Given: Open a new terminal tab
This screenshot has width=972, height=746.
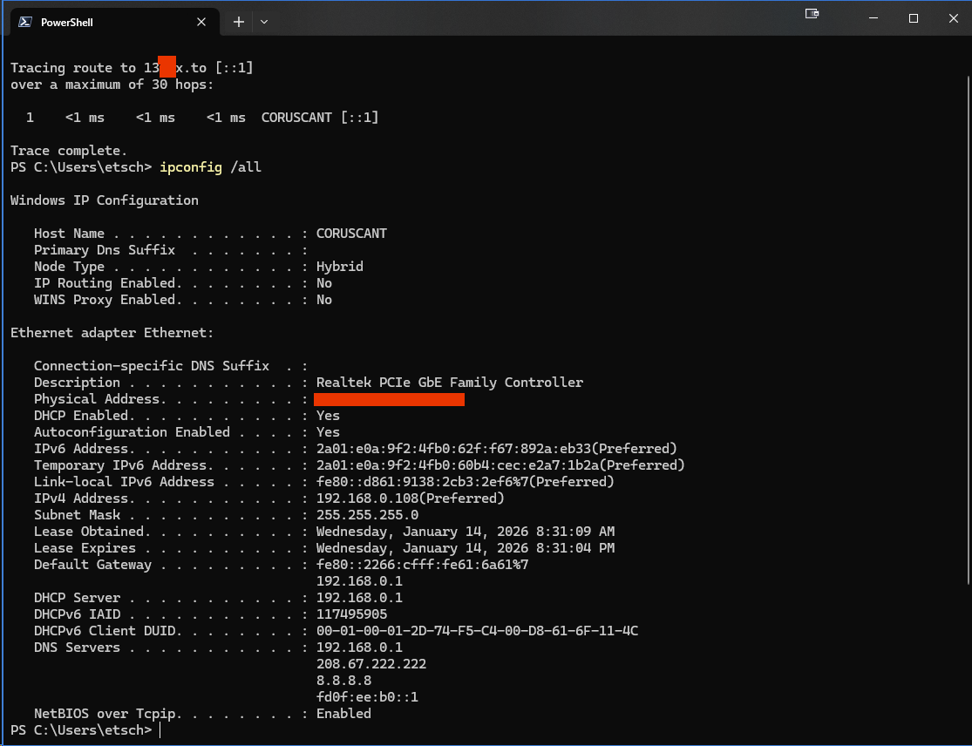Looking at the screenshot, I should [238, 22].
